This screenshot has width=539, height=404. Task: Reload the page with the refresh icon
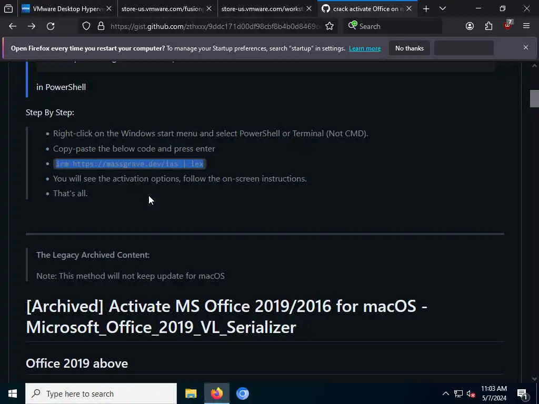point(51,26)
